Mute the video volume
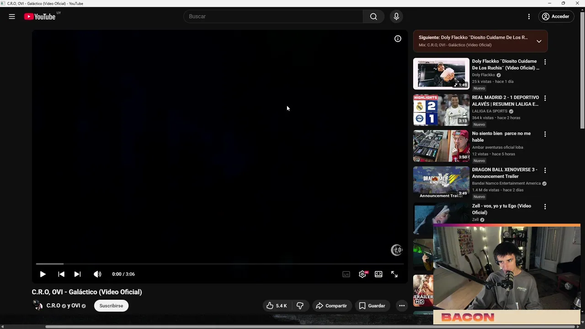Viewport: 585px width, 329px height. (x=97, y=274)
